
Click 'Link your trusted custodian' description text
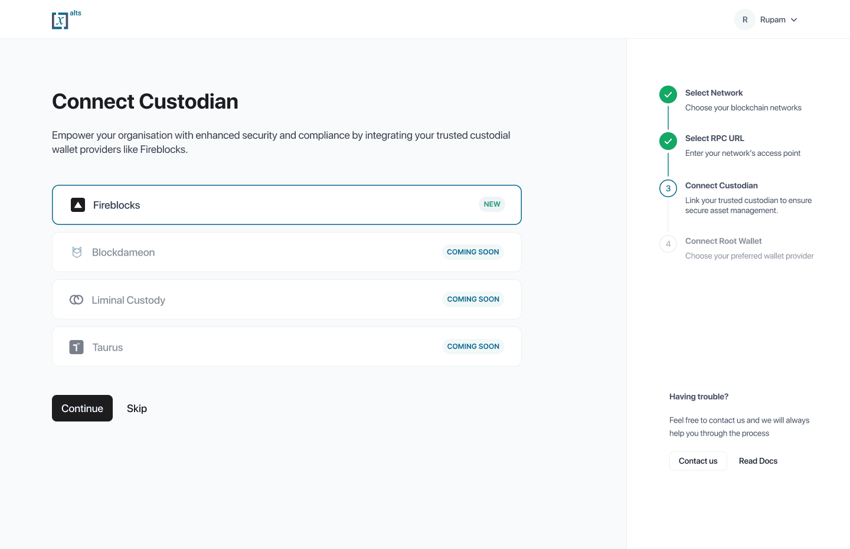pos(748,205)
